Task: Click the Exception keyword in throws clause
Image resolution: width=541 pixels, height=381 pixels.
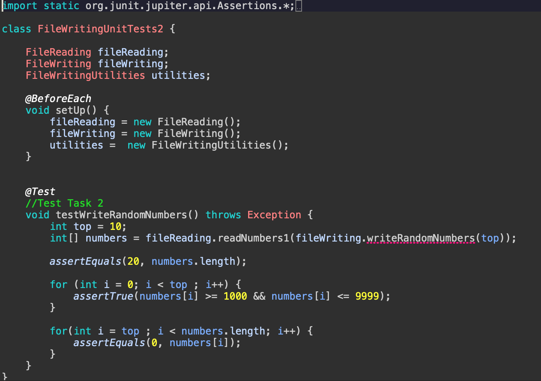Action: coord(274,215)
